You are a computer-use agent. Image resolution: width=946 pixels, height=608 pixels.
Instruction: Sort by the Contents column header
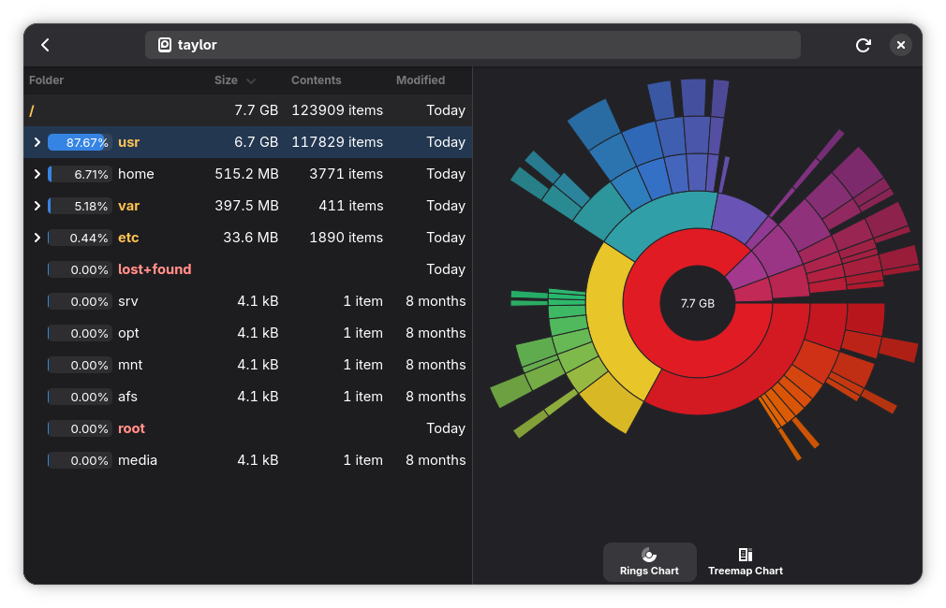click(x=317, y=80)
